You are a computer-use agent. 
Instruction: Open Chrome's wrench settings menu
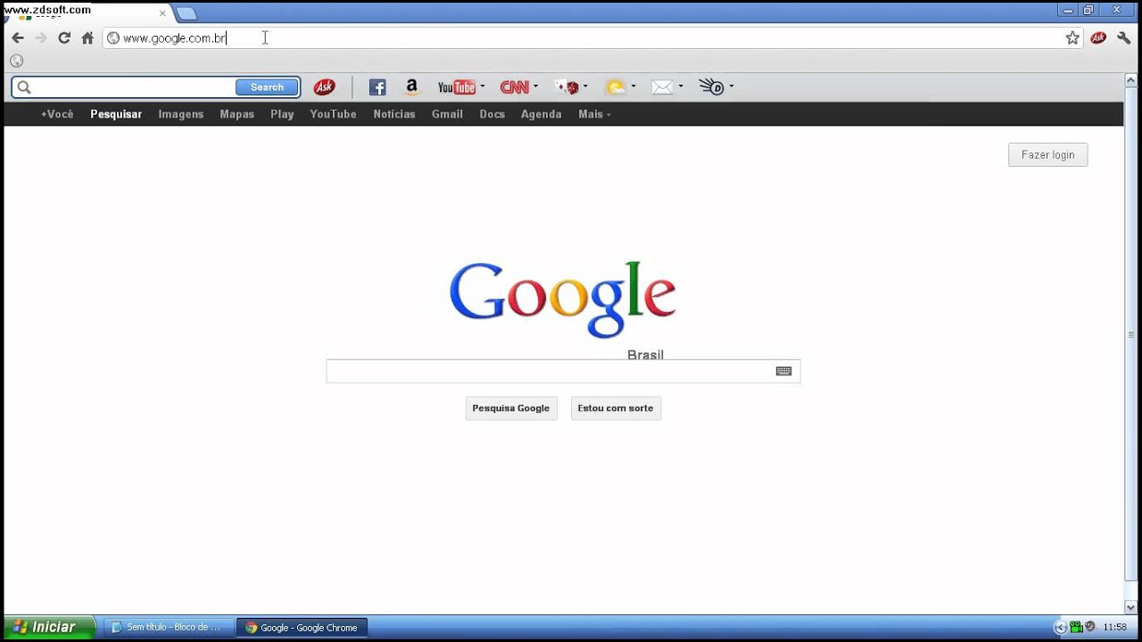[1124, 37]
